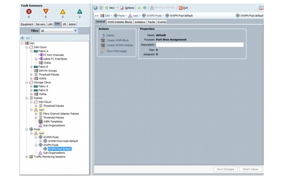
Task: Collapse the SAN root tree node
Action: 22,43
